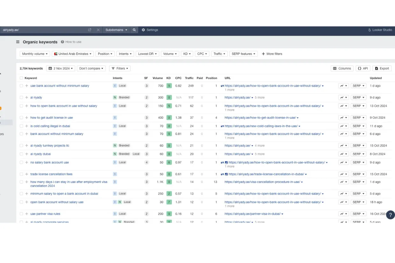Check the box for 'al riyady turnkey projects llc'

pyautogui.click(x=21, y=146)
